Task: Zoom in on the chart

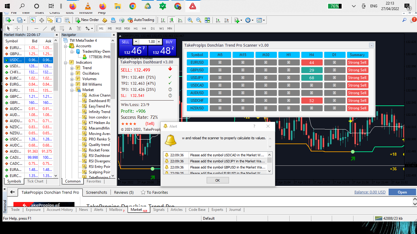Action: coord(190,20)
